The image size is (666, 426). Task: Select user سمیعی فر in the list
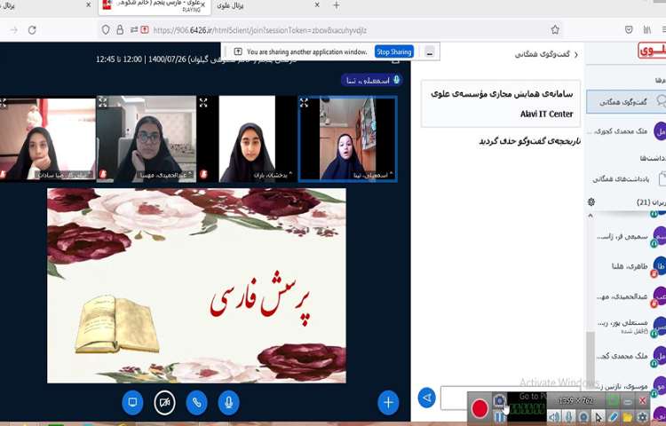point(630,236)
